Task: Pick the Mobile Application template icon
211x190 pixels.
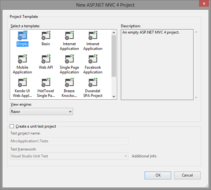Action: [x=22, y=59]
